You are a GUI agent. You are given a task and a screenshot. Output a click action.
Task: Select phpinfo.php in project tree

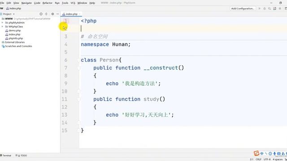[x=16, y=38]
